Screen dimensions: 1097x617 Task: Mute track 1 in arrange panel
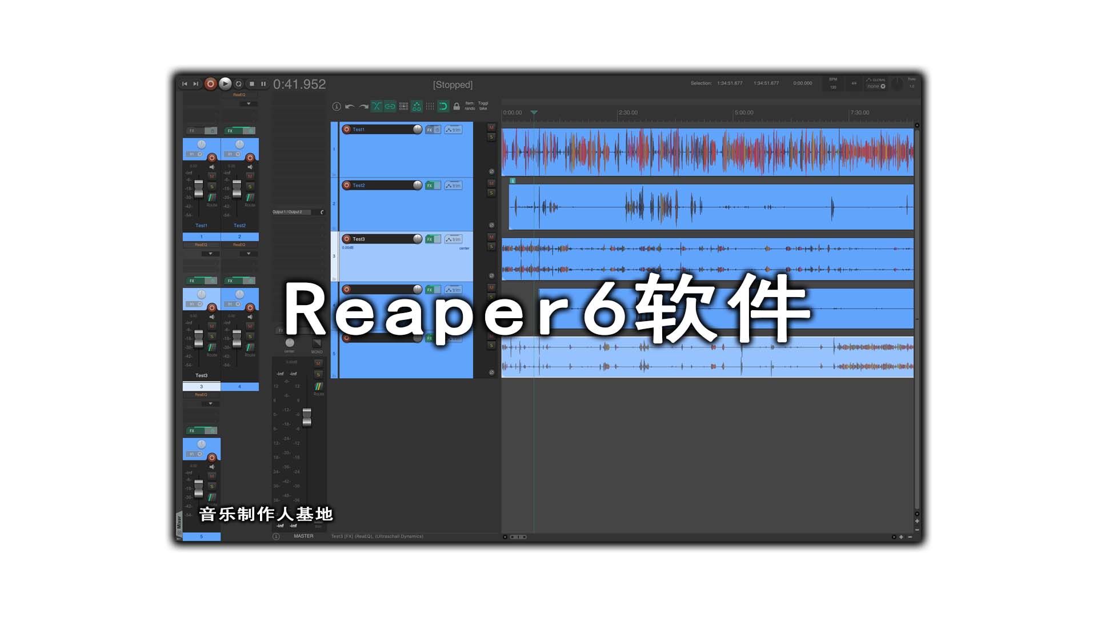click(491, 127)
